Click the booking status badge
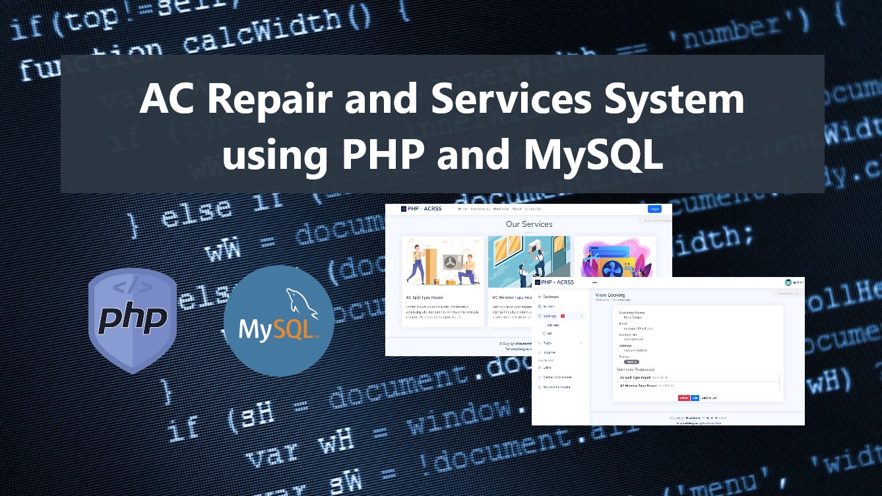This screenshot has width=882, height=496. [631, 361]
